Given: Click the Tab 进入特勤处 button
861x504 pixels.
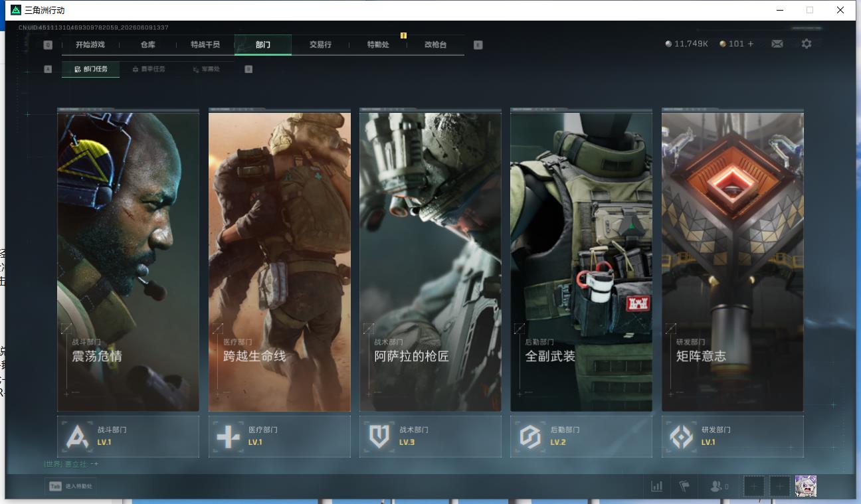Looking at the screenshot, I should [x=70, y=487].
